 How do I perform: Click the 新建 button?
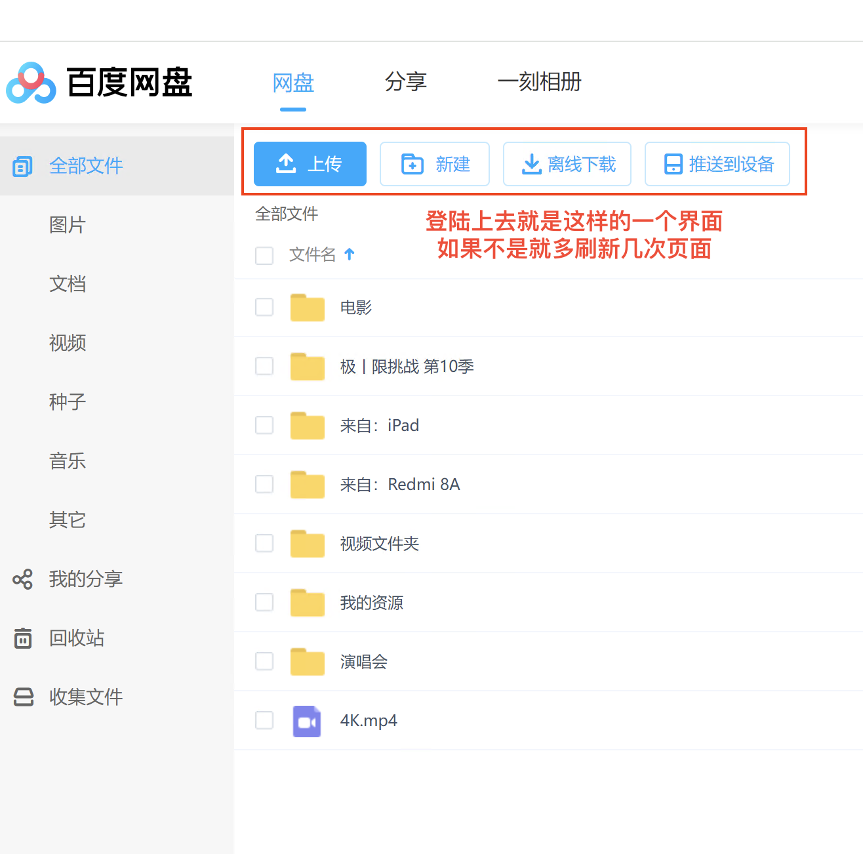[435, 164]
